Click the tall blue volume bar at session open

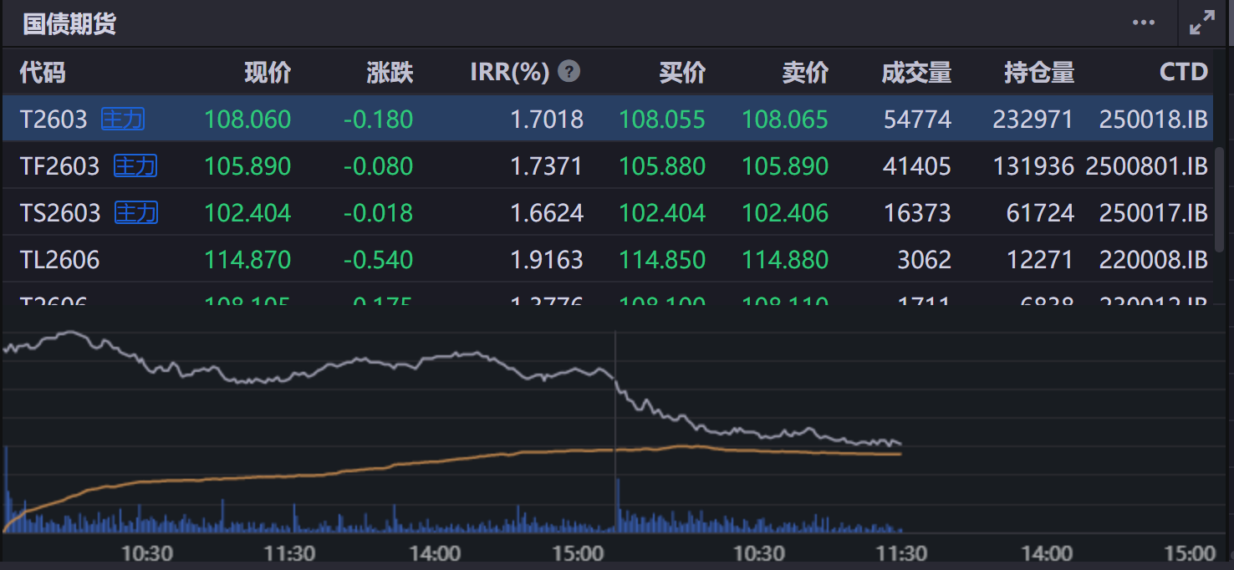6,489
